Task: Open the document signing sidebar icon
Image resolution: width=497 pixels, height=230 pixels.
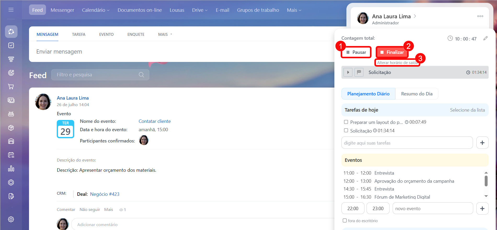Action: (x=11, y=196)
